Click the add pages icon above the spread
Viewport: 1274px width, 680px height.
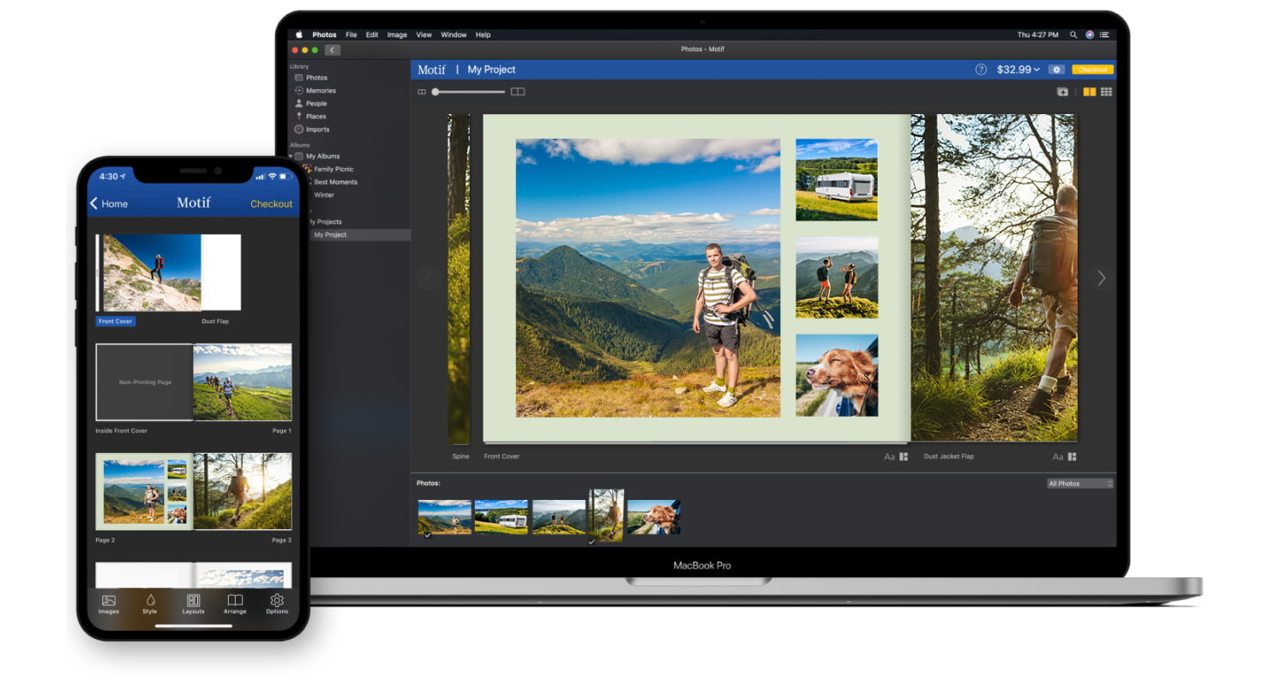point(1062,92)
